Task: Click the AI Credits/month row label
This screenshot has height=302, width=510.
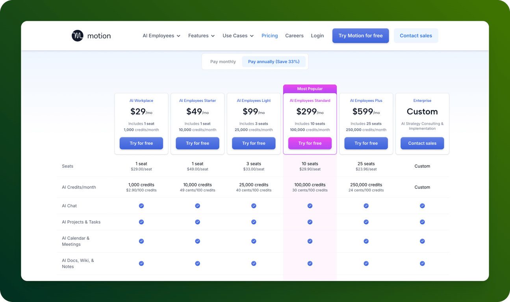Action: 79,187
